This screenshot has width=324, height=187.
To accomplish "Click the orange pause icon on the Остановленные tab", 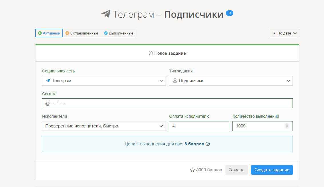I will (67, 33).
